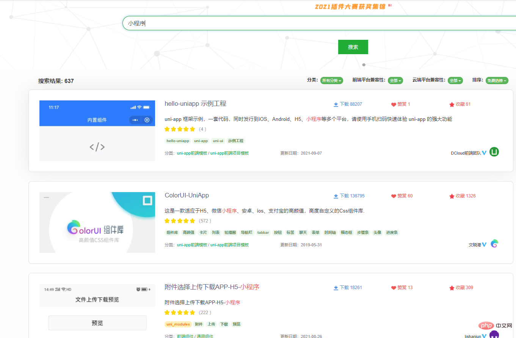Image resolution: width=516 pixels, height=338 pixels.
Task: Click the 聊天 tag
Action: (x=303, y=233)
